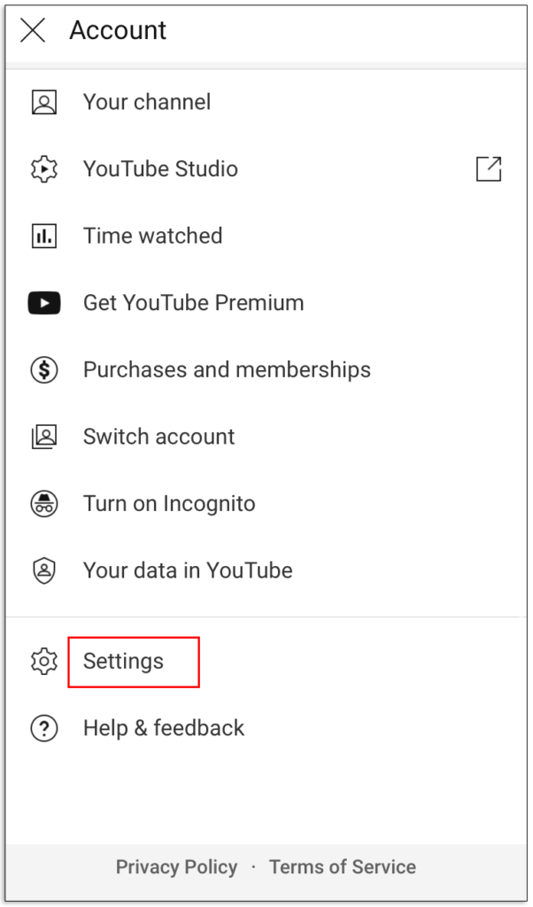
Task: Click the YouTube Studio gear-play icon
Action: coord(44,168)
